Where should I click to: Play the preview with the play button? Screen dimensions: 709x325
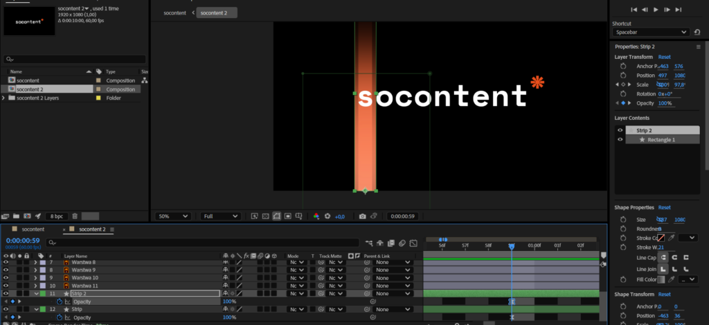[x=656, y=10]
